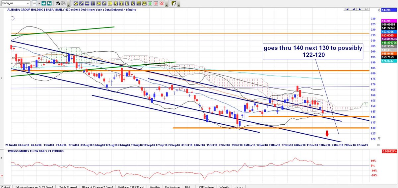Click the 'goes thru 140 next 130' annotation
Image resolution: width=398 pixels, height=188 pixels.
(x=313, y=51)
